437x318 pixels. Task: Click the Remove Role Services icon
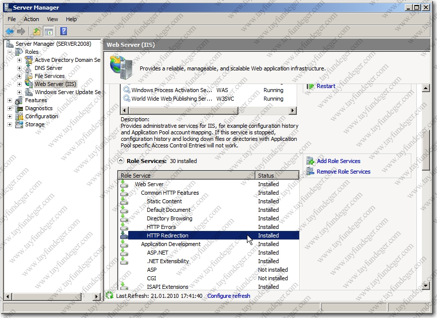[x=310, y=171]
